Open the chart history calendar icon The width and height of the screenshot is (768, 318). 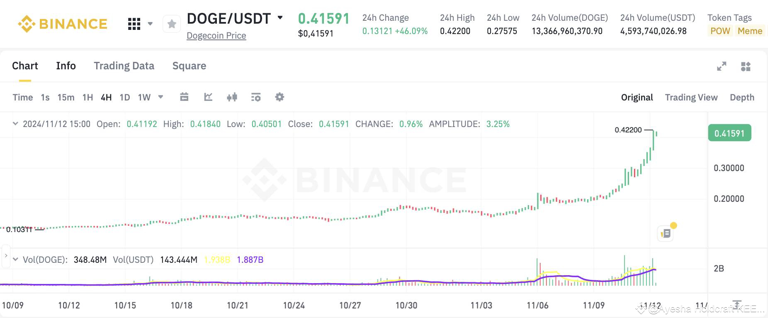click(x=184, y=97)
